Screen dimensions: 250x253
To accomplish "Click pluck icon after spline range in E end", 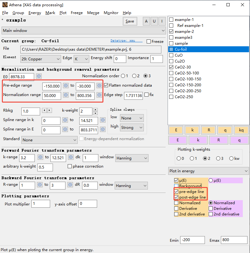I will 103,129.
